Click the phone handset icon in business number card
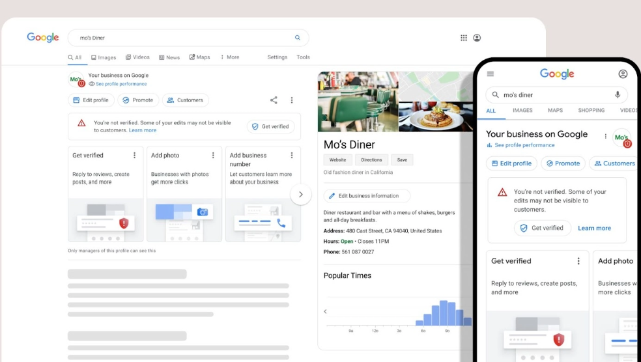 [281, 223]
